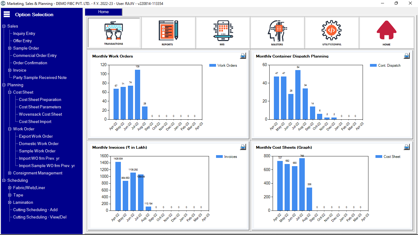Collapse the Cost Sheet node
Viewport: 418px width, 235px height.
click(x=10, y=92)
